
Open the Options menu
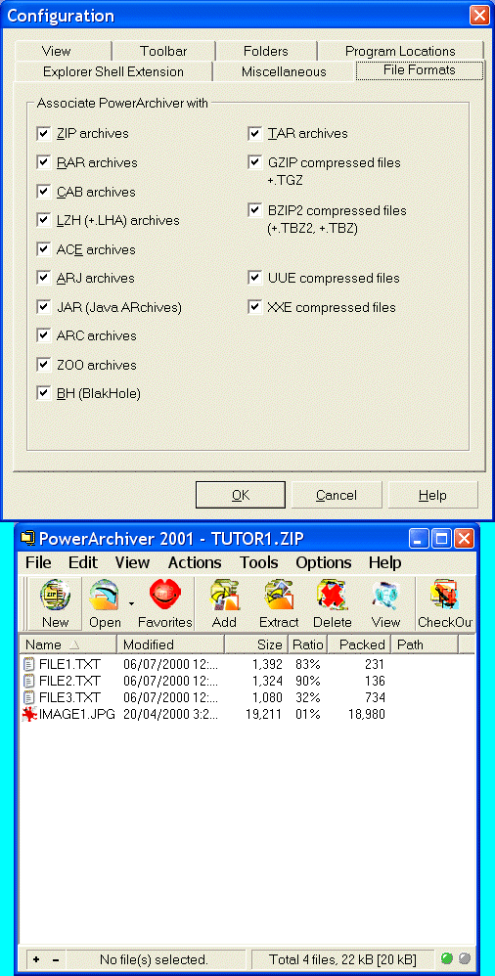[324, 562]
